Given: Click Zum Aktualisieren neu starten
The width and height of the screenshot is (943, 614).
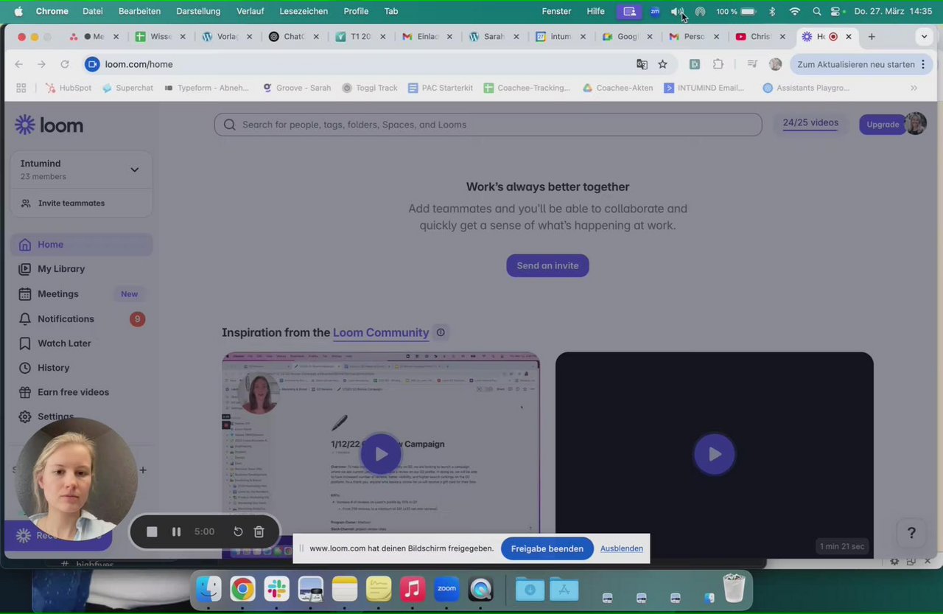Looking at the screenshot, I should 861,64.
